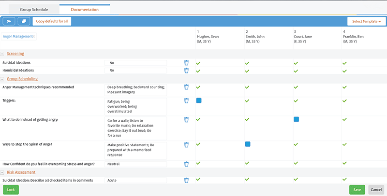The height and width of the screenshot is (196, 387).
Task: Delete What to do instead of getting angry
Action: pos(186,120)
